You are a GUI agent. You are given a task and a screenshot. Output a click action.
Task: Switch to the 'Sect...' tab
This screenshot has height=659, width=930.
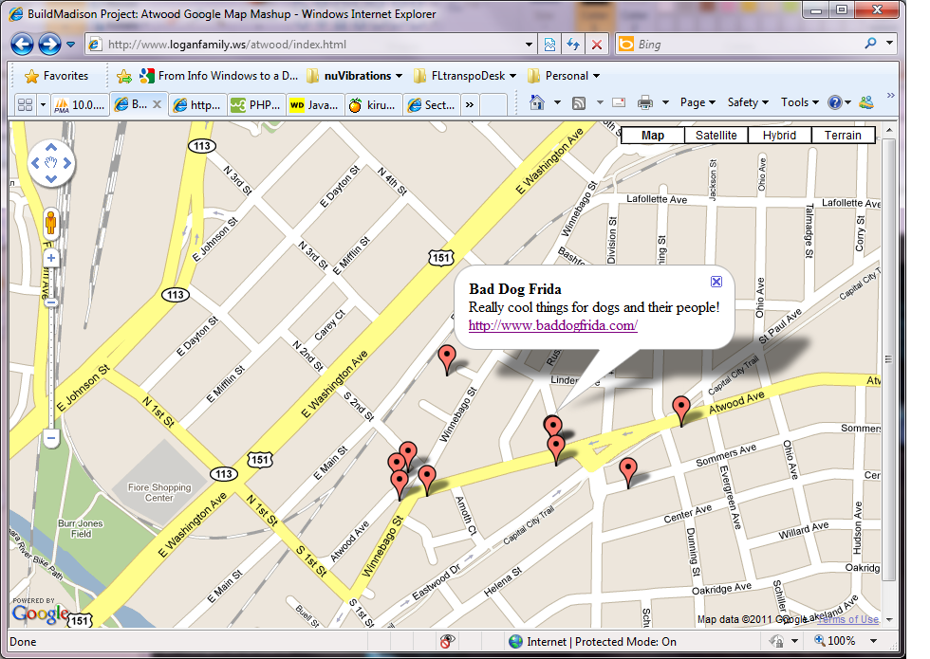[x=431, y=105]
